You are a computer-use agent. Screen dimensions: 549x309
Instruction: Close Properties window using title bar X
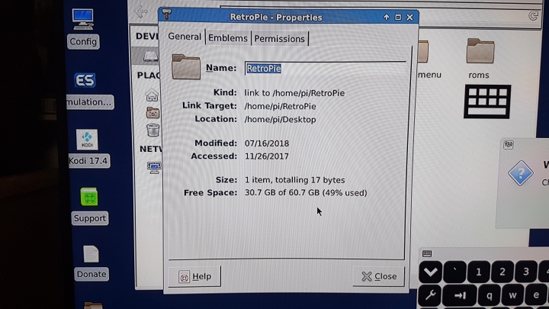pos(409,17)
